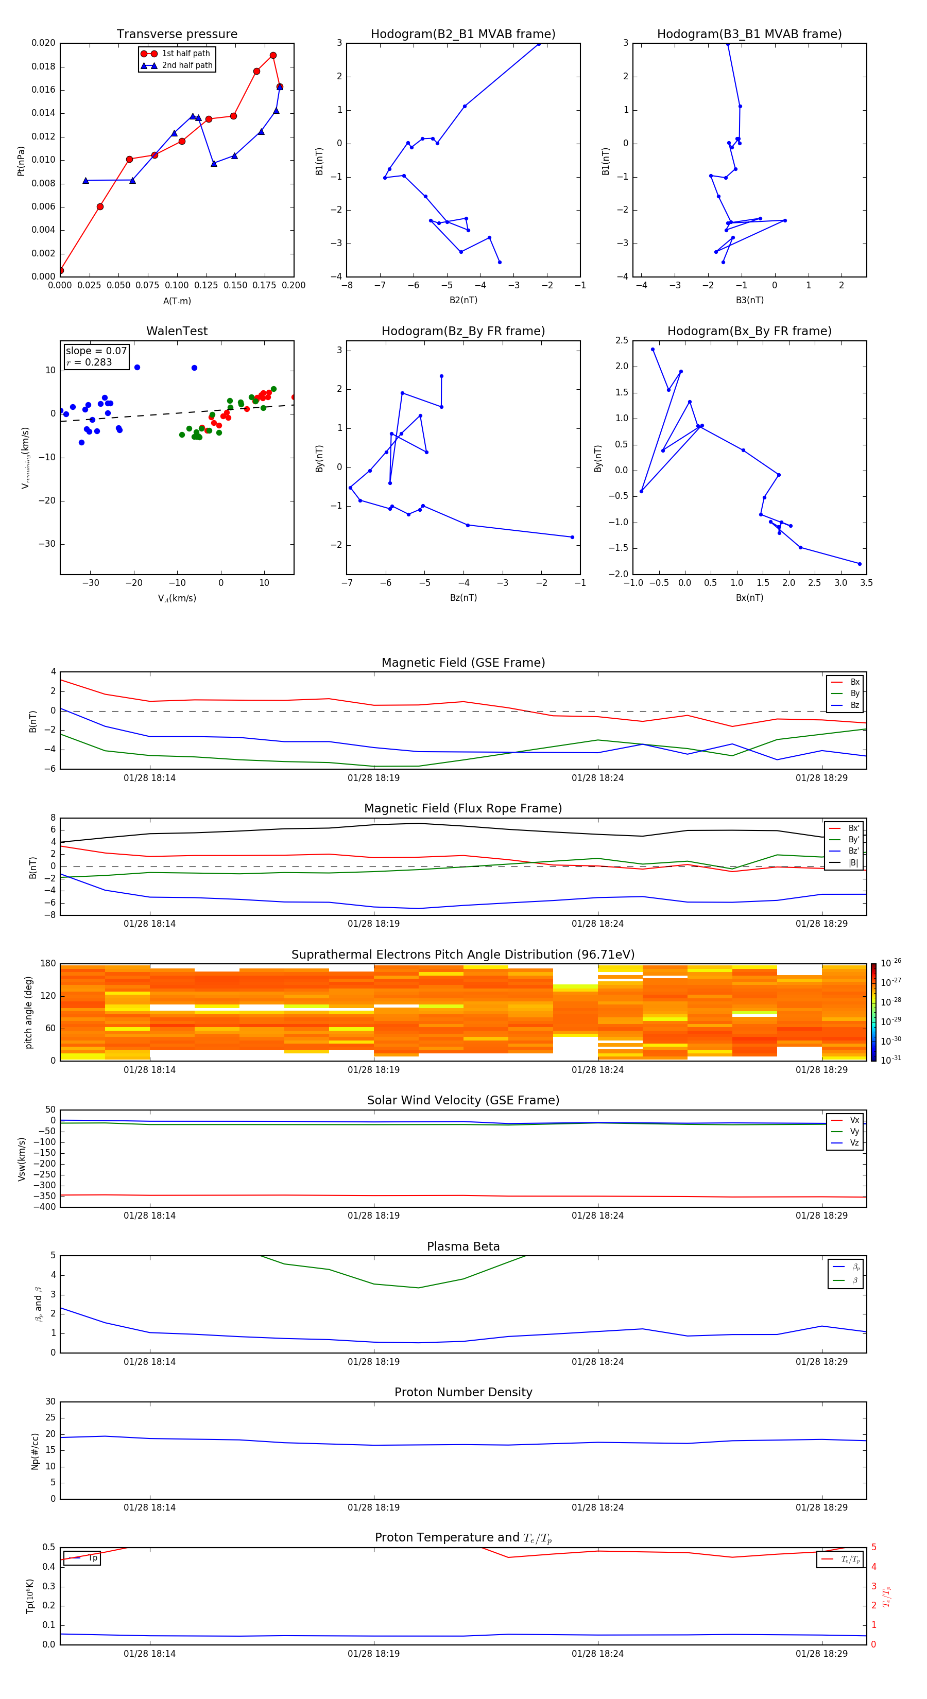Click the top red data point in Transverse pressure
This screenshot has height=1699, width=927.
pos(273,56)
